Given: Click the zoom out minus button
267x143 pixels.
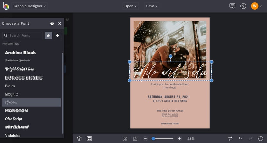Looking at the screenshot, I should pos(145,139).
